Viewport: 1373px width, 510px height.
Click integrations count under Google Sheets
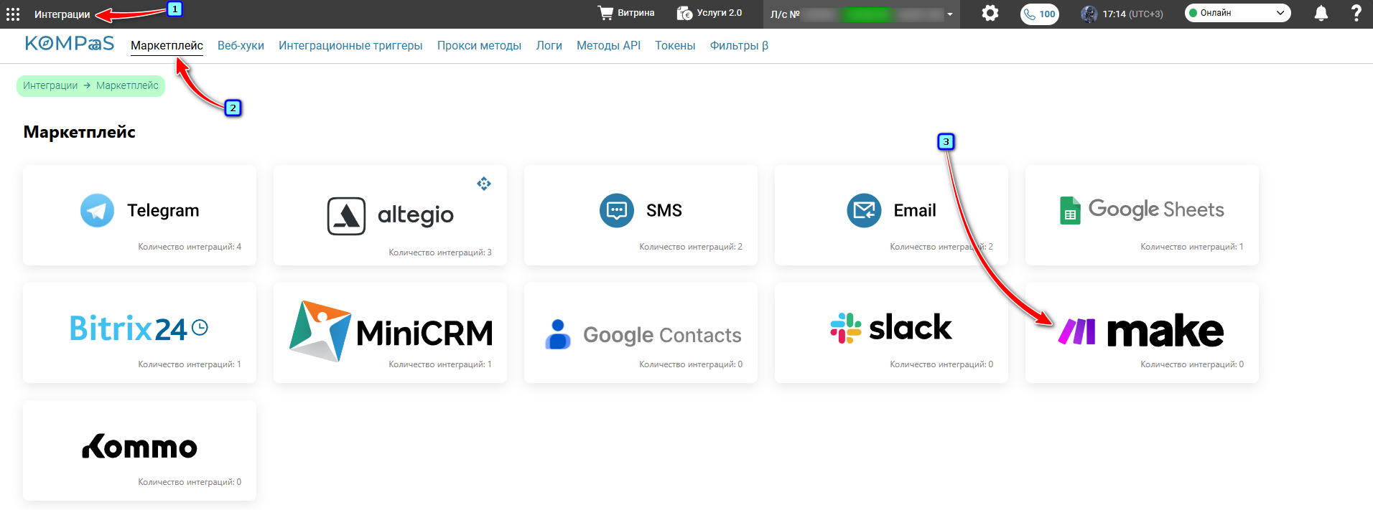tap(1192, 247)
